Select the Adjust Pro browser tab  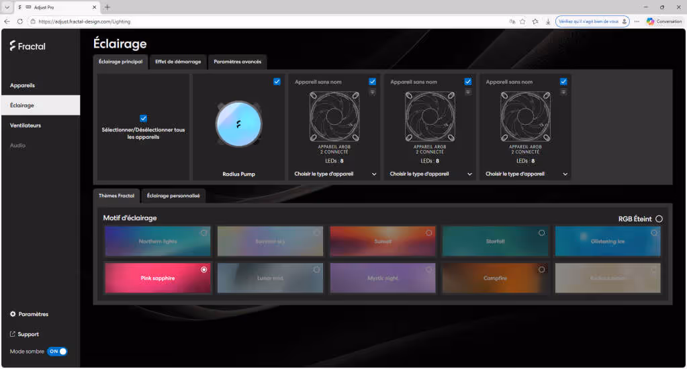pyautogui.click(x=57, y=7)
